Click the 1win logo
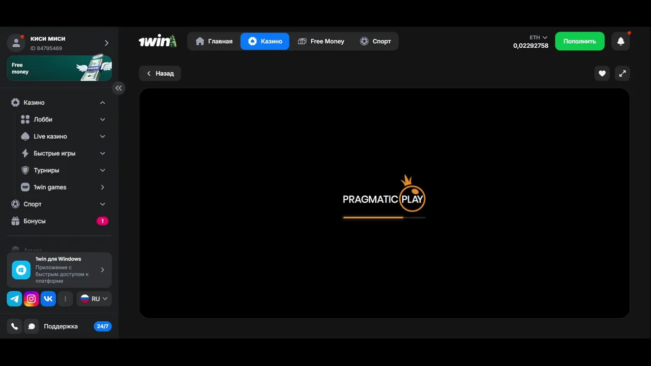This screenshot has height=366, width=651. pos(158,41)
